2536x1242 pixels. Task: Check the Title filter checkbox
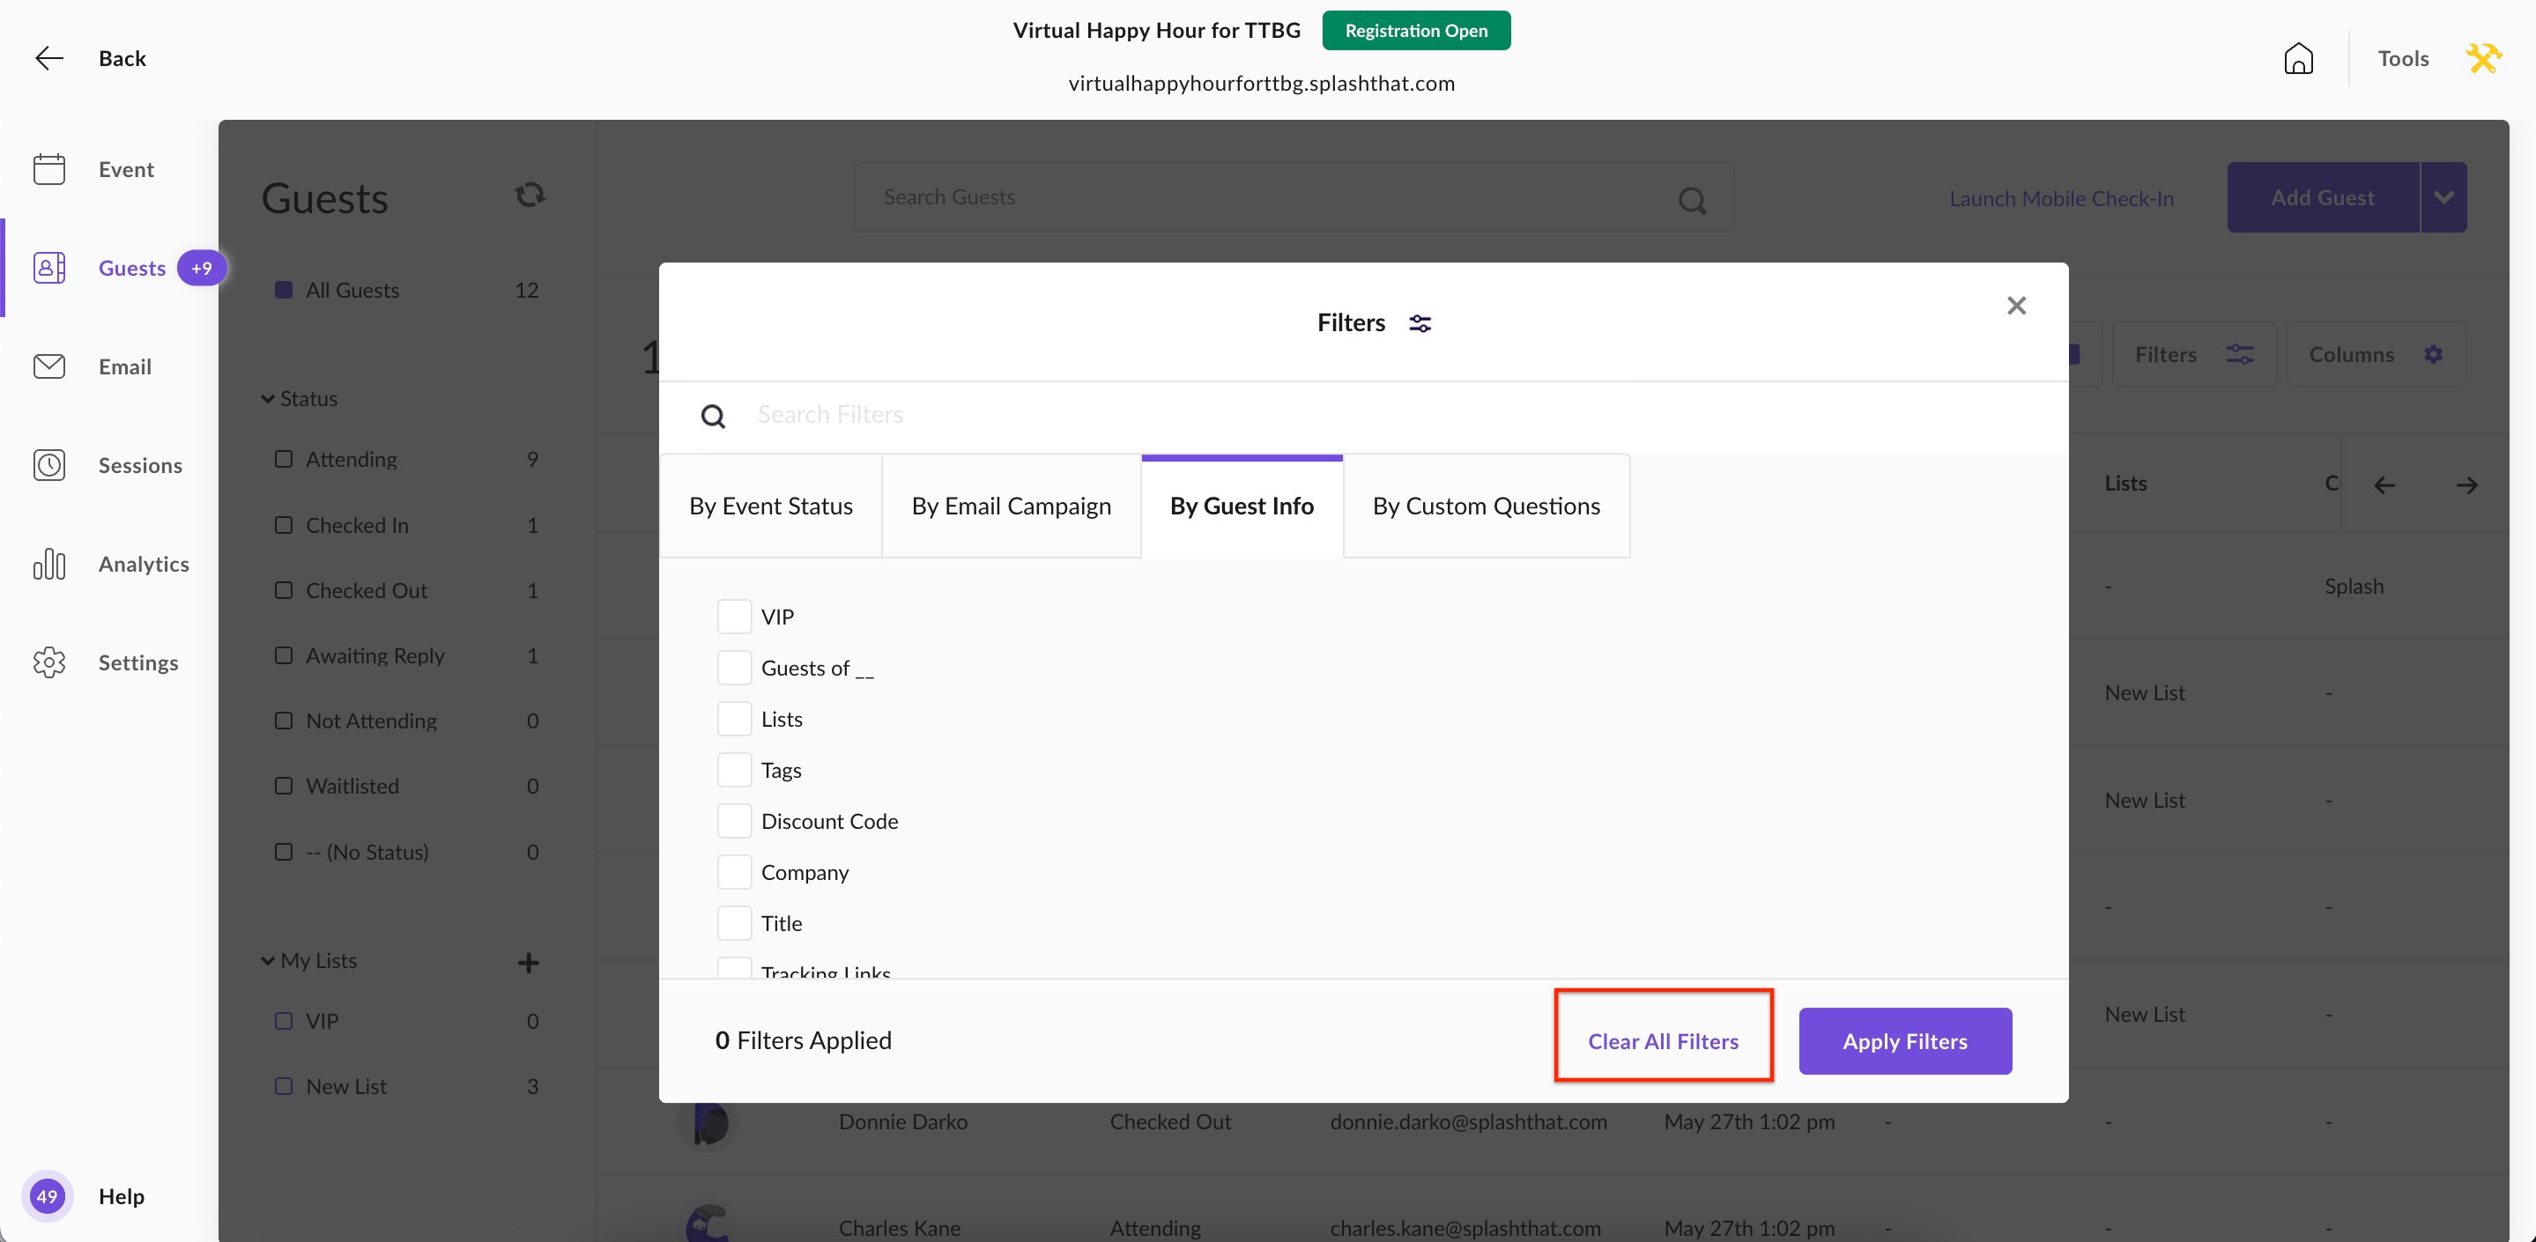click(734, 923)
